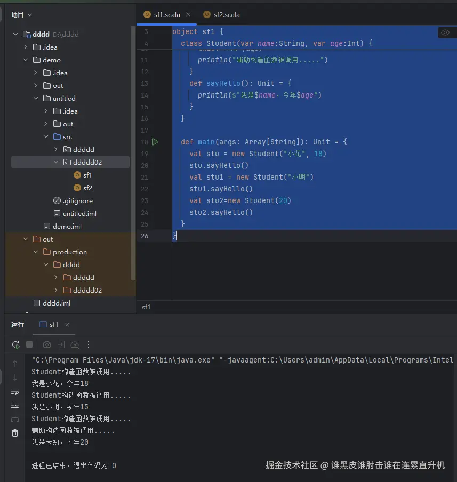Run main with coverage gauge icon
Screen dimensions: 457x482
click(75, 344)
